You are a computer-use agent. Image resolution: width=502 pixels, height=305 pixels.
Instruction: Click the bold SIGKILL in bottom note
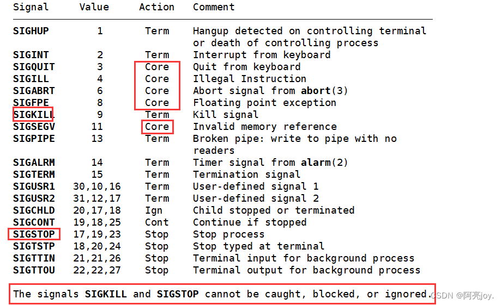(x=106, y=294)
